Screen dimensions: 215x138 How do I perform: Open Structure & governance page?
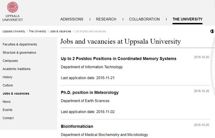(19, 53)
